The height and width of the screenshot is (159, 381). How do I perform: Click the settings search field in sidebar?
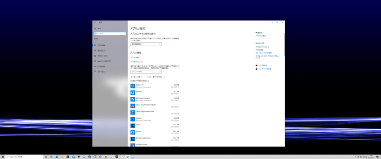coord(110,34)
